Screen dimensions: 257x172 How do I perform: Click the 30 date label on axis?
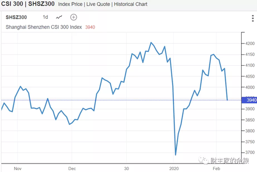click(x=126, y=169)
